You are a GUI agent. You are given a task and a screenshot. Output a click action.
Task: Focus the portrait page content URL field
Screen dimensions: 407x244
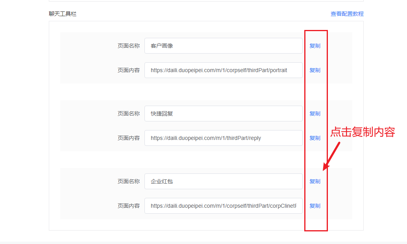coord(223,70)
